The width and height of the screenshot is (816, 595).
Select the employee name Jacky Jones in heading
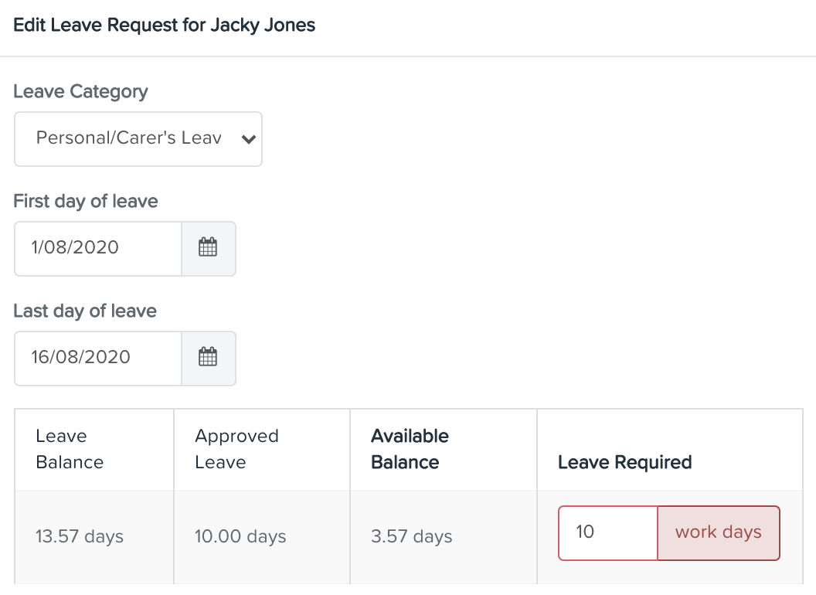point(263,25)
